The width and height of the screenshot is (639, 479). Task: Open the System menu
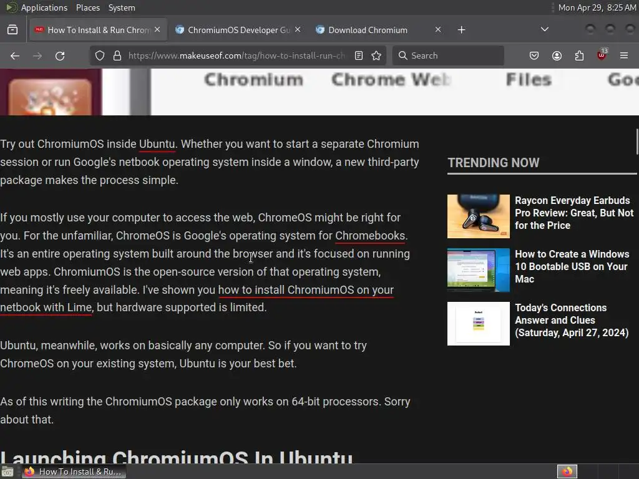pos(122,7)
